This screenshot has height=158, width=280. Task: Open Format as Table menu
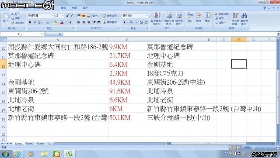(169, 19)
